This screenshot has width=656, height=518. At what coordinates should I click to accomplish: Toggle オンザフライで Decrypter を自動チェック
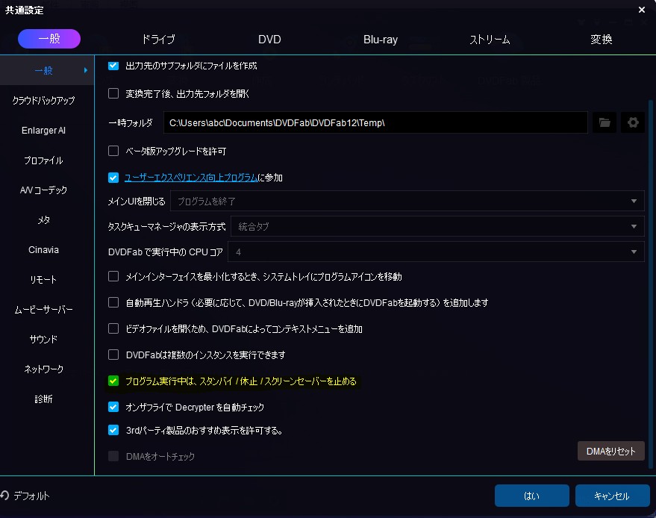pyautogui.click(x=113, y=407)
